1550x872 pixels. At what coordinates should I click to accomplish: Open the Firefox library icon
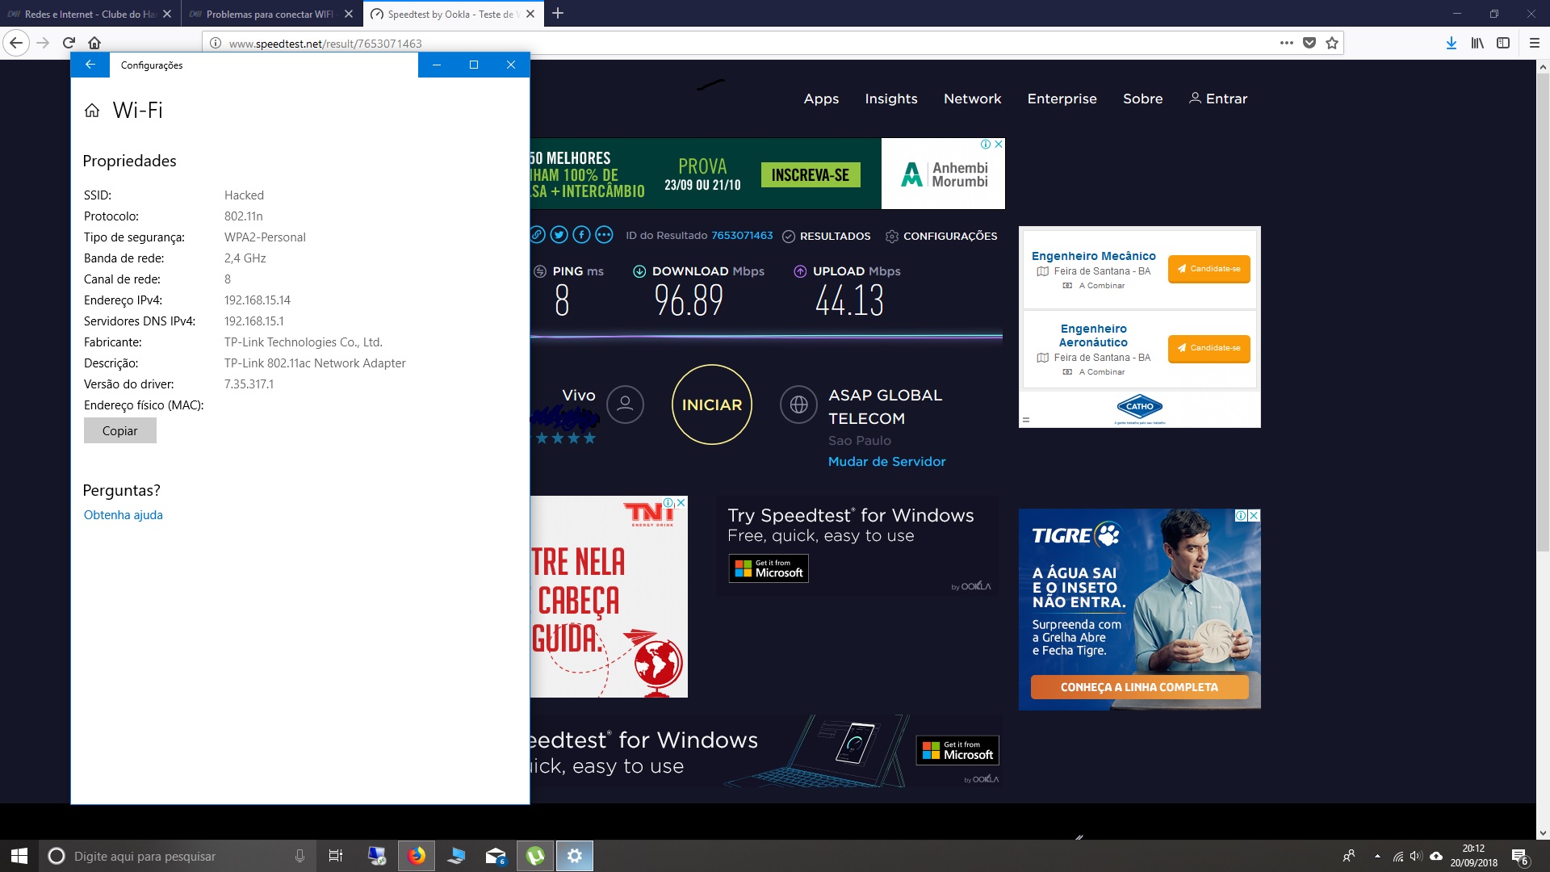pos(1477,43)
